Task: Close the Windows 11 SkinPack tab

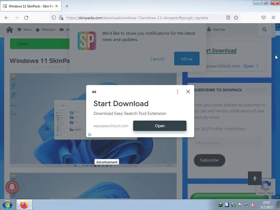Action: [57, 6]
